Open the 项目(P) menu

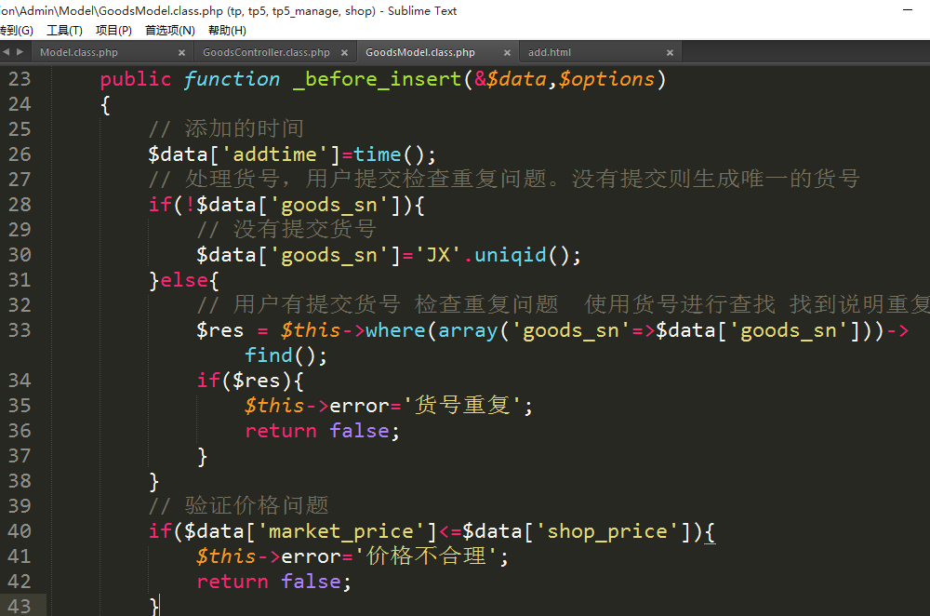113,31
